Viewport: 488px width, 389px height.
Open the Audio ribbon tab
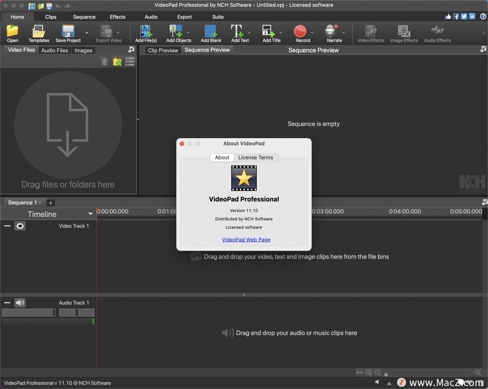tap(151, 17)
